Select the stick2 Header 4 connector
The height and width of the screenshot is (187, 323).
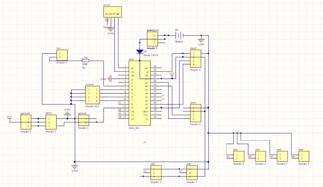point(195,59)
